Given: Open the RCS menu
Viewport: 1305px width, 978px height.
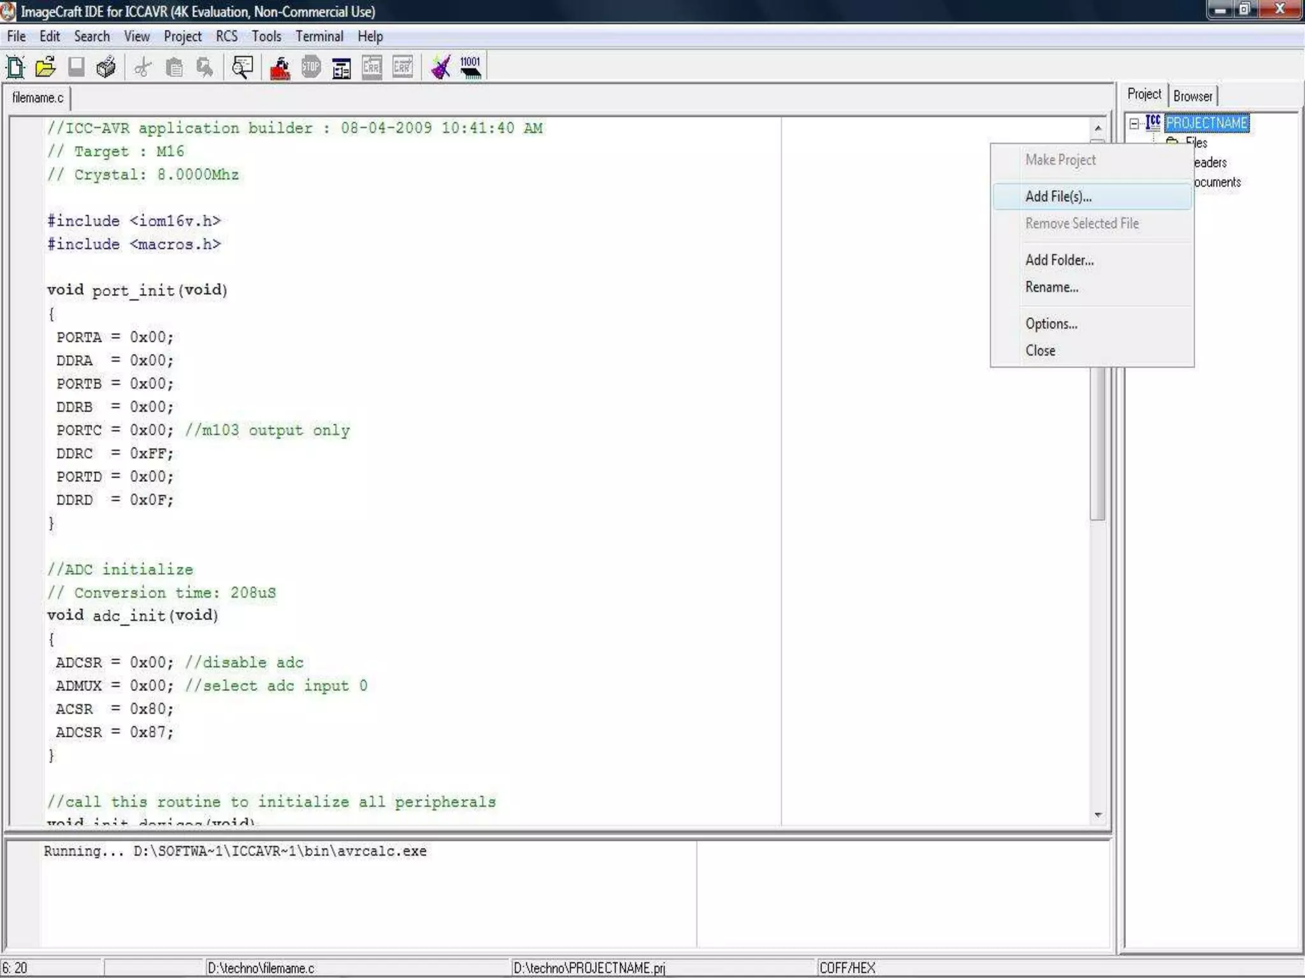Looking at the screenshot, I should coord(227,36).
